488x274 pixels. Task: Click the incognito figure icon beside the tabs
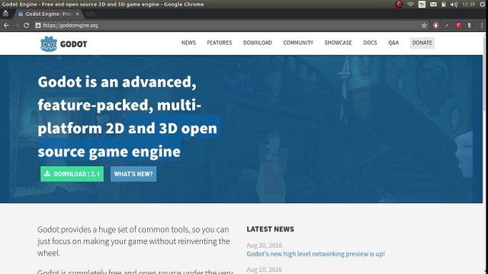(x=5, y=14)
